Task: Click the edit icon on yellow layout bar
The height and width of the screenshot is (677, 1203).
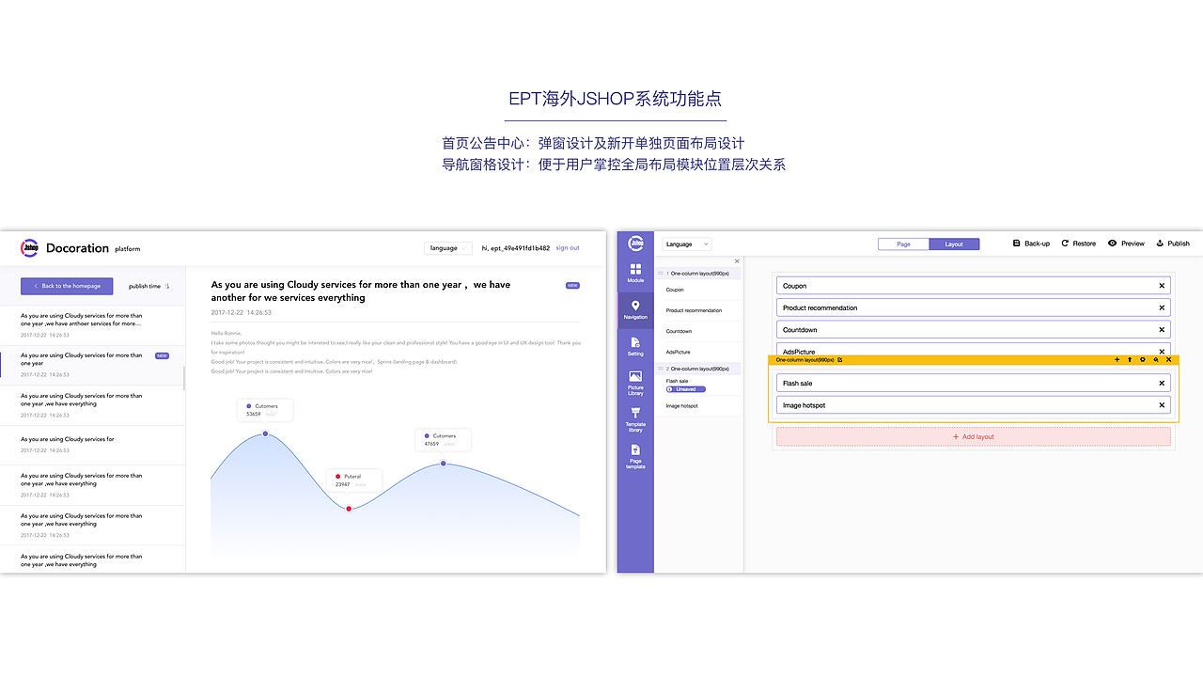Action: pos(840,359)
